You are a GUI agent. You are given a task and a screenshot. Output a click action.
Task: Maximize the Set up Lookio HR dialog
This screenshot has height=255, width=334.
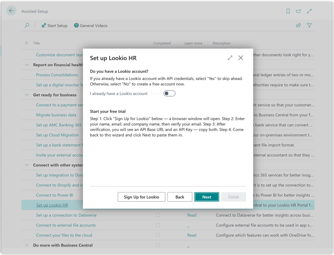click(230, 58)
